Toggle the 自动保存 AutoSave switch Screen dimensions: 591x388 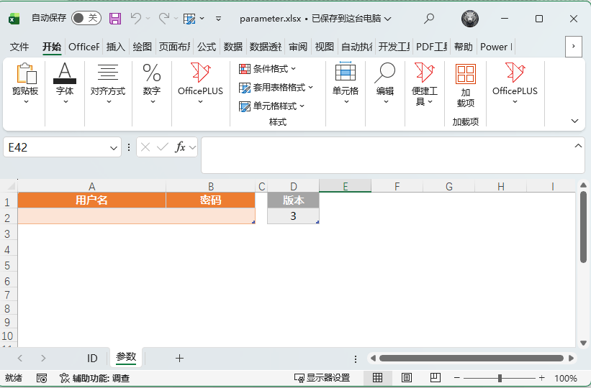tap(86, 18)
